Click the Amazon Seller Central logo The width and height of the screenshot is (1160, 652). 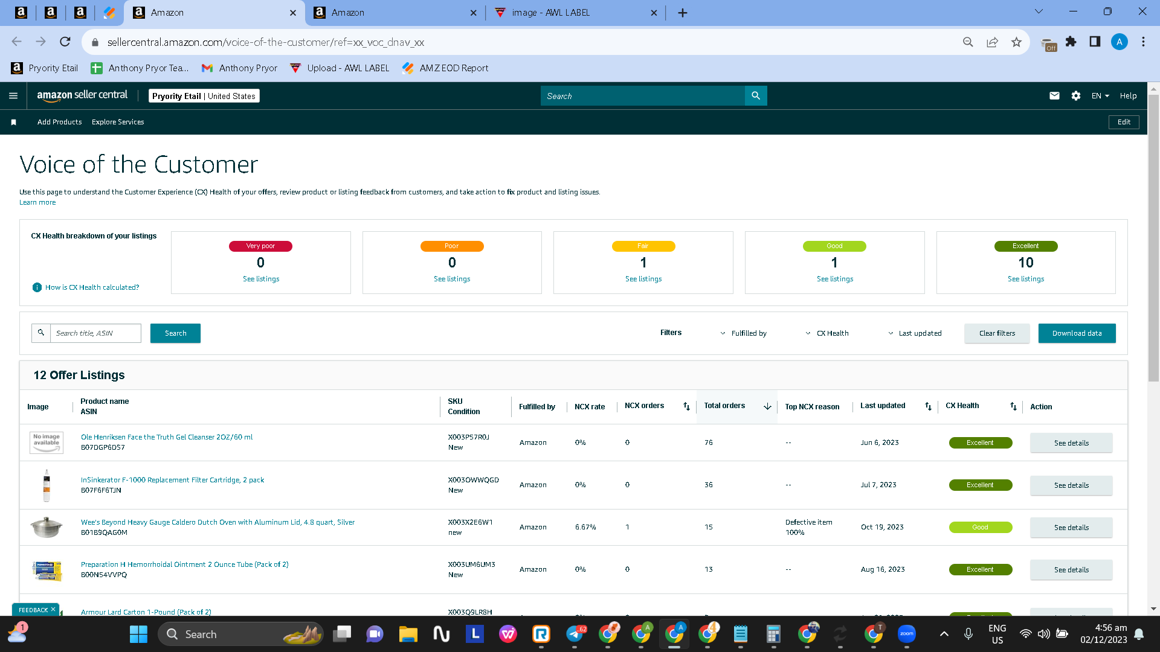(82, 95)
